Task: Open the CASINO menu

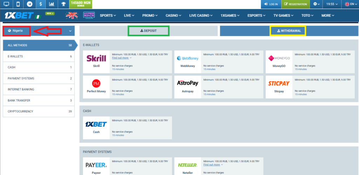Action: tap(174, 15)
